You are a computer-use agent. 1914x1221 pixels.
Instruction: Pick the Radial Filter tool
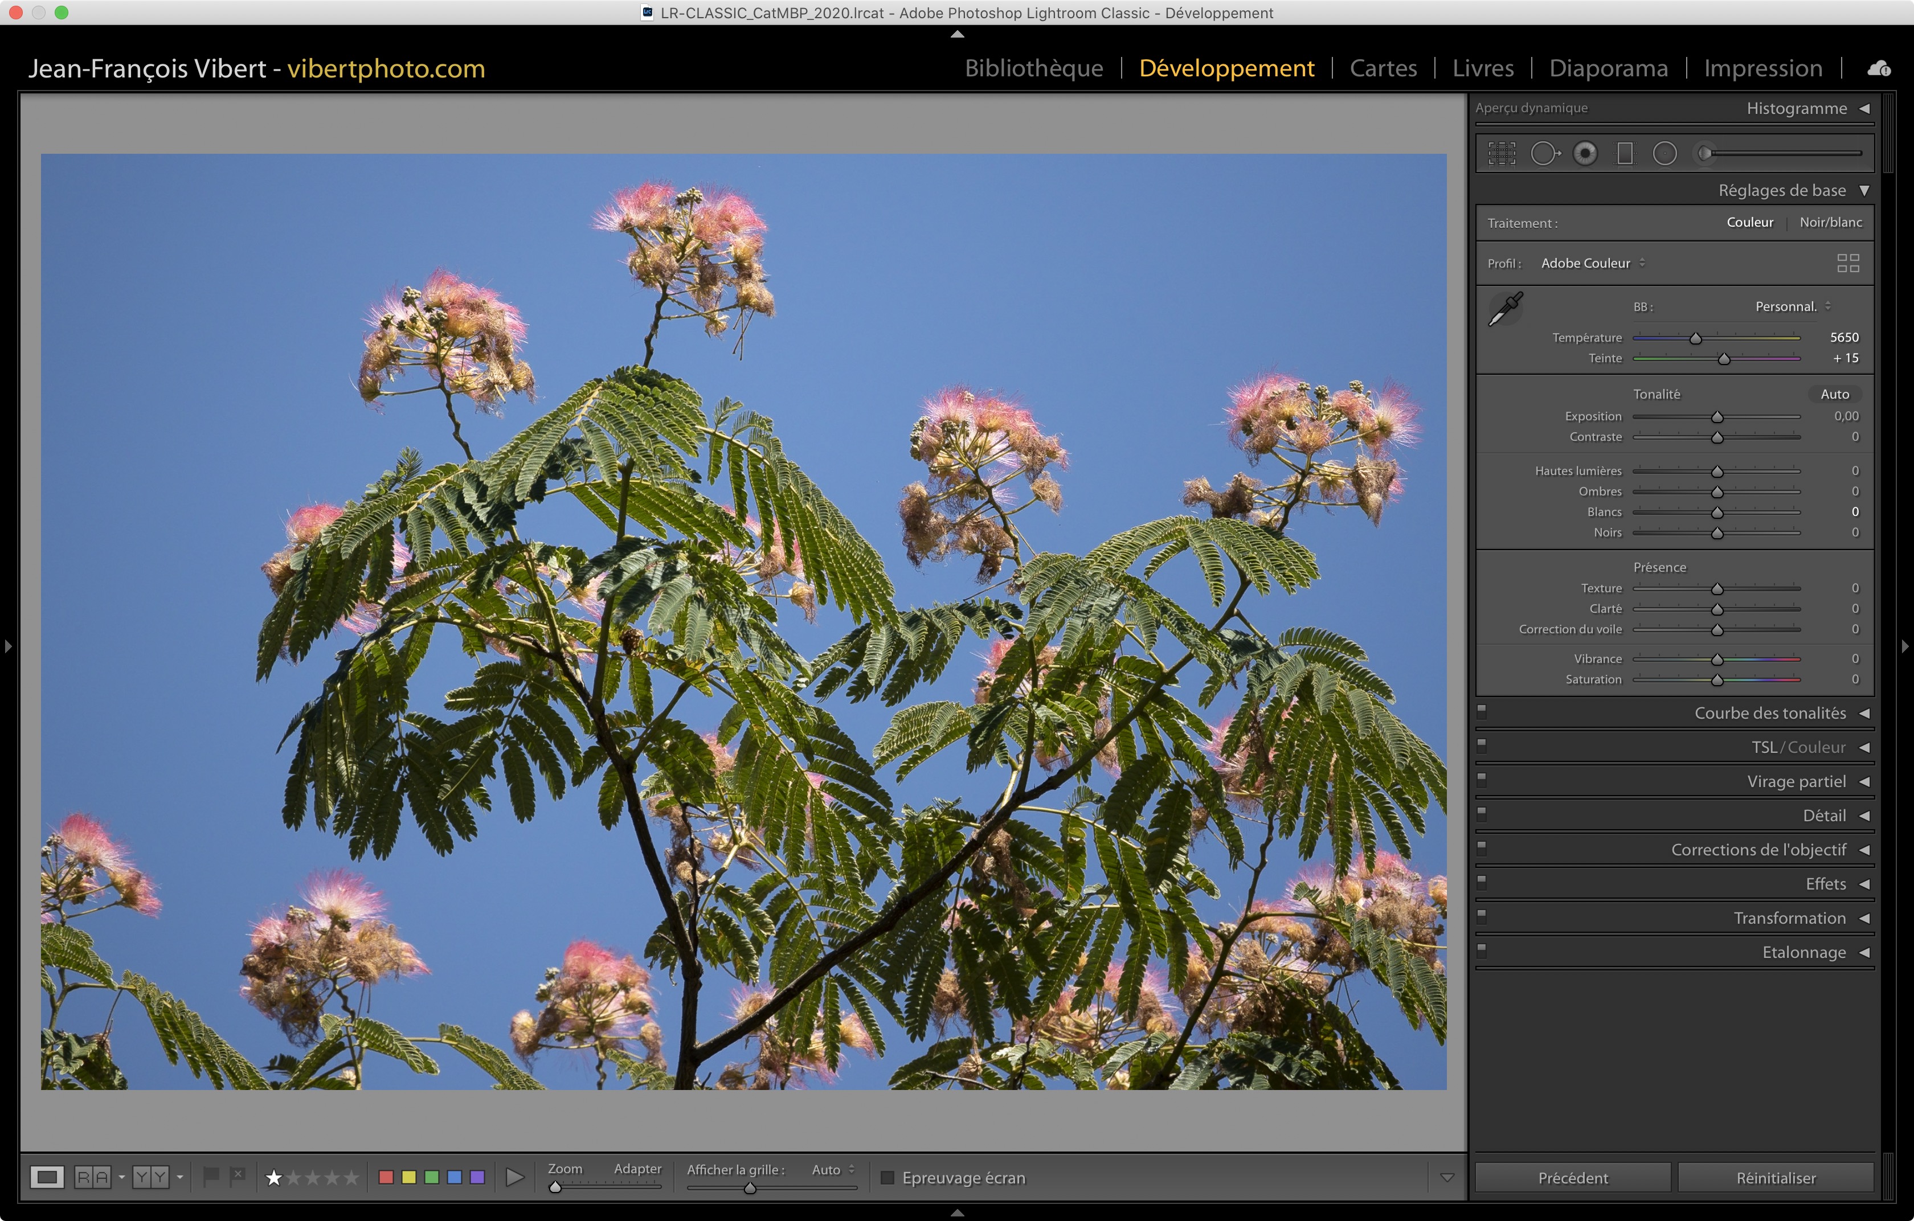1664,153
